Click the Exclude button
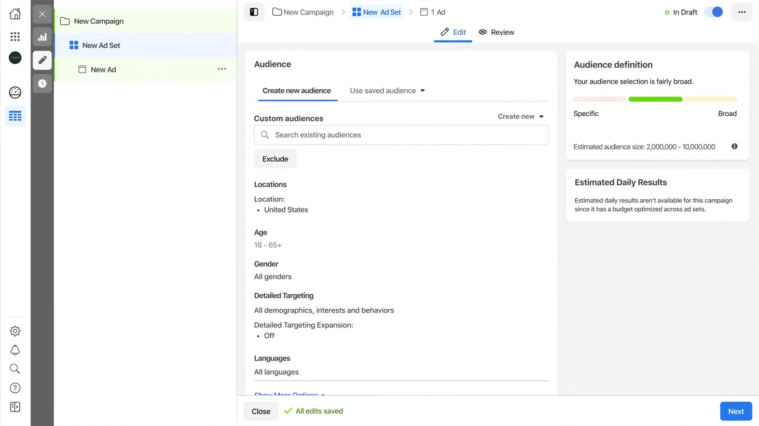The height and width of the screenshot is (426, 759). pos(275,159)
